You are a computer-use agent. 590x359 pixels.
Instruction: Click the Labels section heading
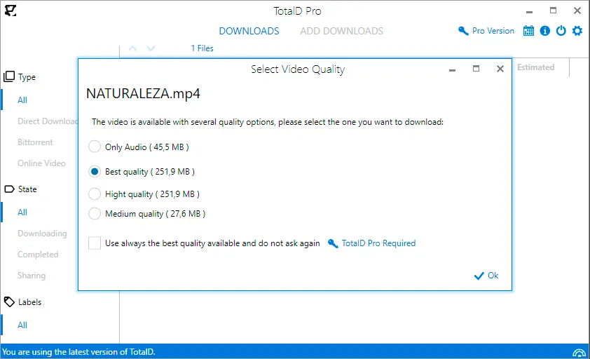pos(29,302)
